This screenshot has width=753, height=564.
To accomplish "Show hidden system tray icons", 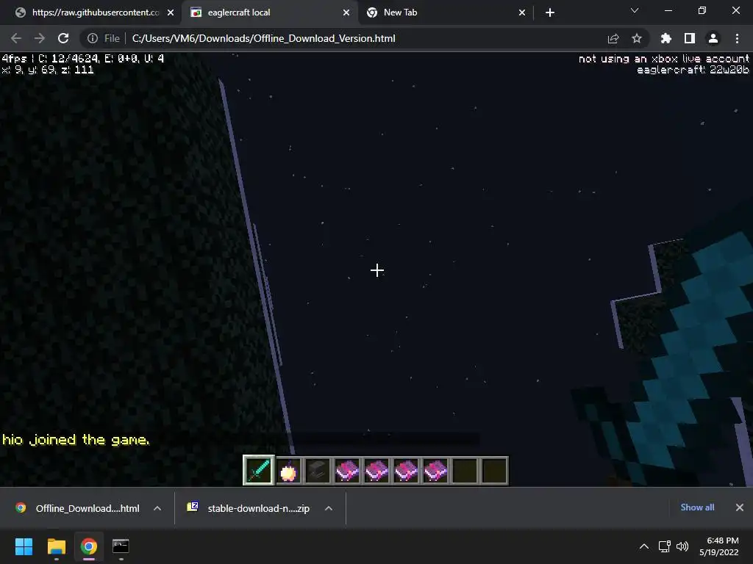I will click(644, 546).
